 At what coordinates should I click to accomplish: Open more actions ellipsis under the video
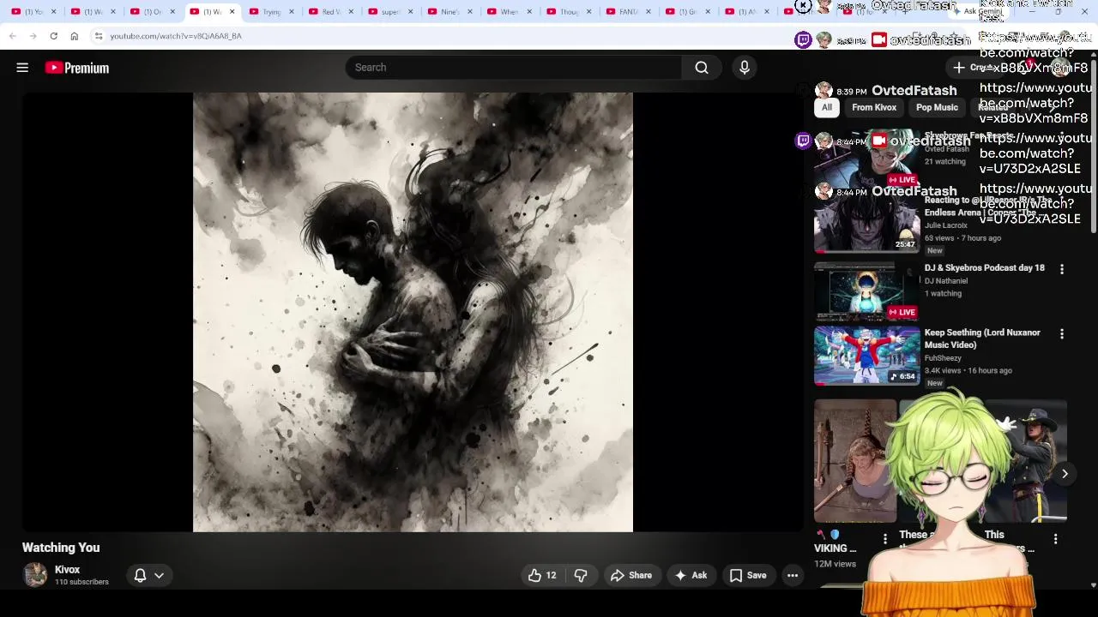tap(793, 576)
